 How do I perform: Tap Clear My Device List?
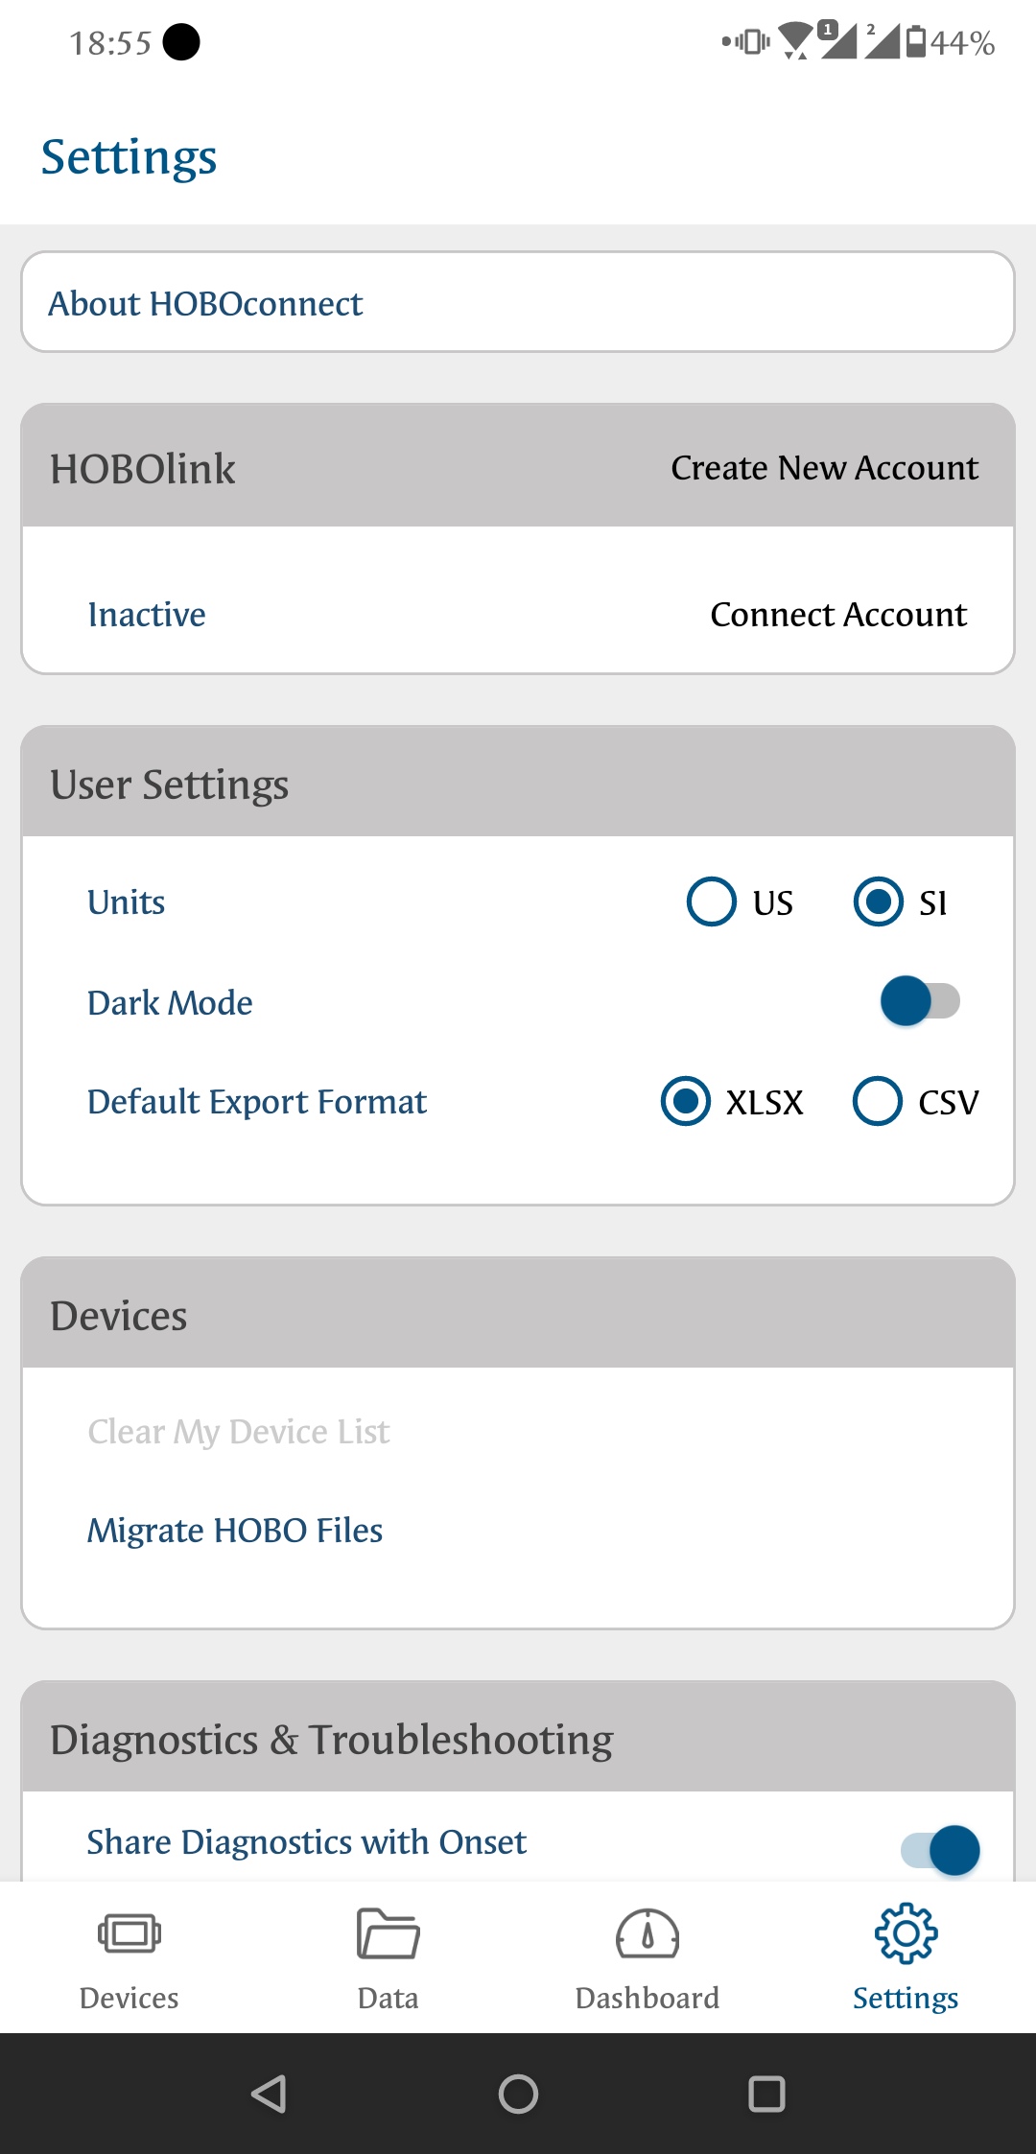coord(239,1432)
